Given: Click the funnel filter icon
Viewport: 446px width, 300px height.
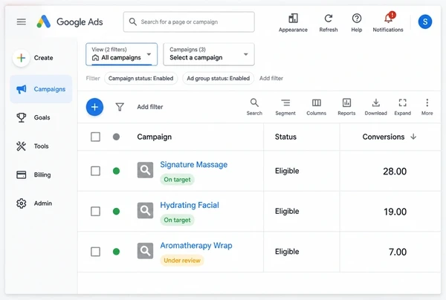Looking at the screenshot, I should (x=120, y=107).
